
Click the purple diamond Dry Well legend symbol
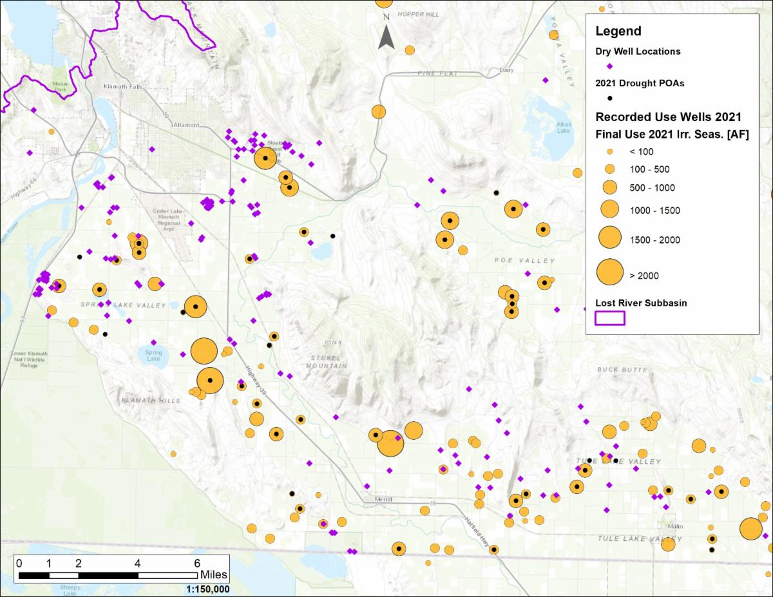click(x=609, y=66)
